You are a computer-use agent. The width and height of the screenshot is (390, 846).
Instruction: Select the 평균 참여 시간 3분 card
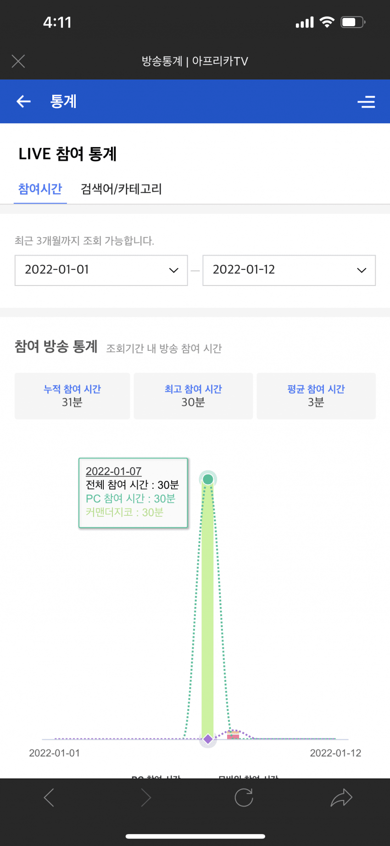(316, 396)
